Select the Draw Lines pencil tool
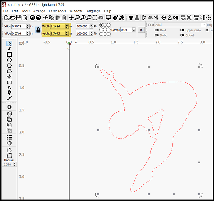This screenshot has width=214, height=201. click(x=9, y=49)
